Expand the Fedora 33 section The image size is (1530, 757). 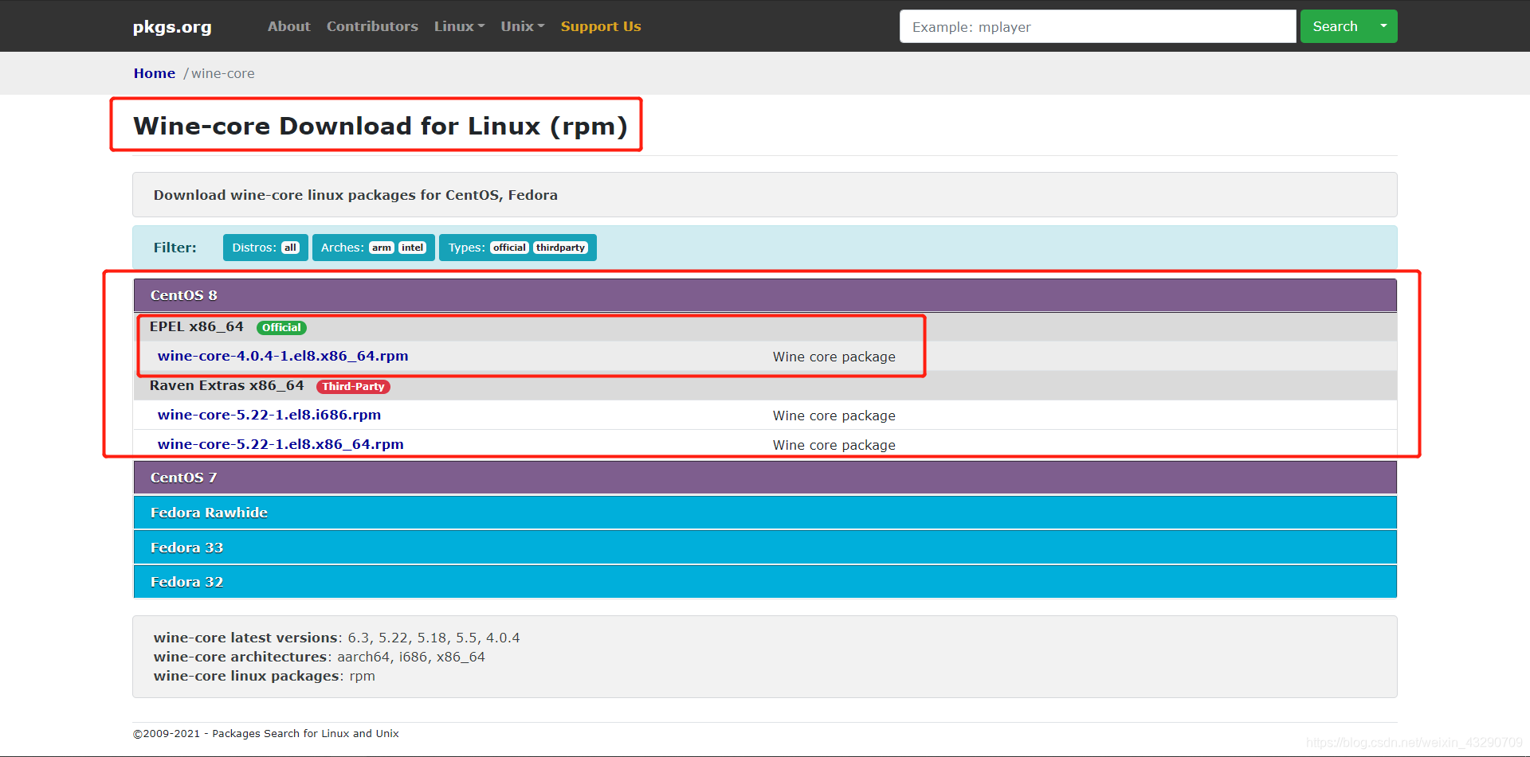pos(765,548)
